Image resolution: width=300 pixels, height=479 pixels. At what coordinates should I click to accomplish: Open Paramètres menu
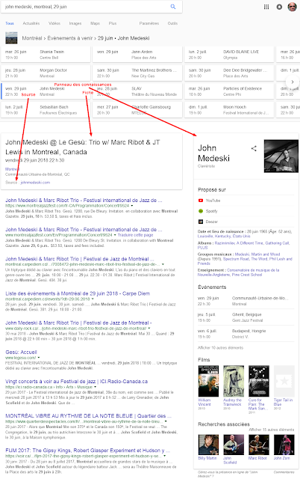coord(149,23)
